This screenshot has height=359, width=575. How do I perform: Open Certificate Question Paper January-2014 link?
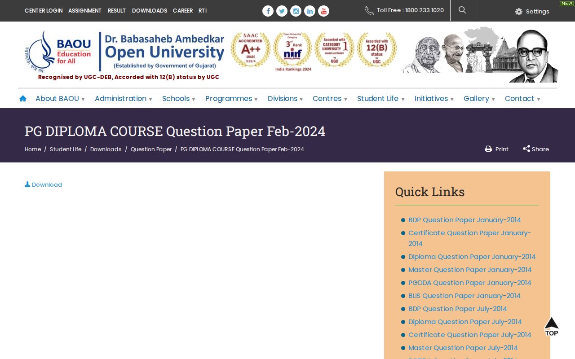pyautogui.click(x=469, y=238)
